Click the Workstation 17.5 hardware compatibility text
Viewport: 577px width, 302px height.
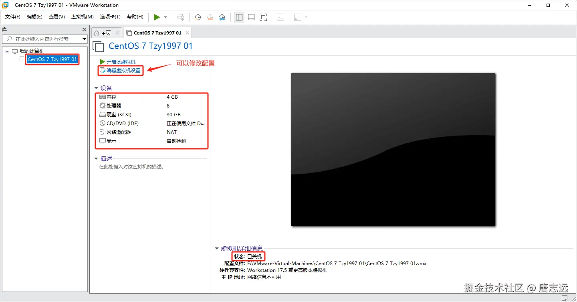[x=287, y=270]
